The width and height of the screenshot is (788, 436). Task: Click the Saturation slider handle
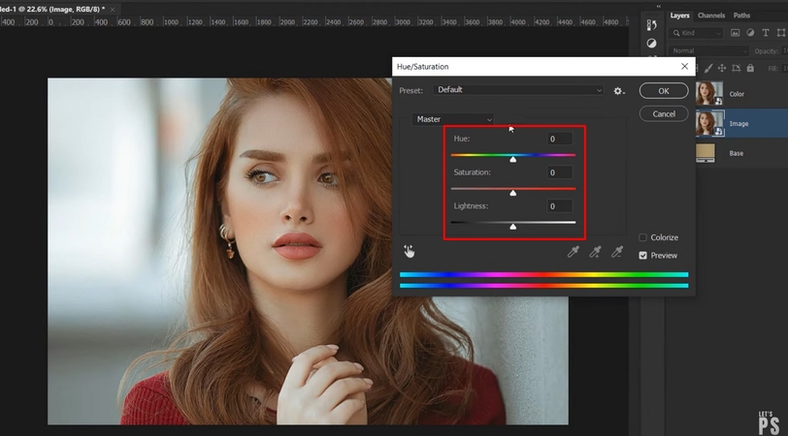point(513,193)
